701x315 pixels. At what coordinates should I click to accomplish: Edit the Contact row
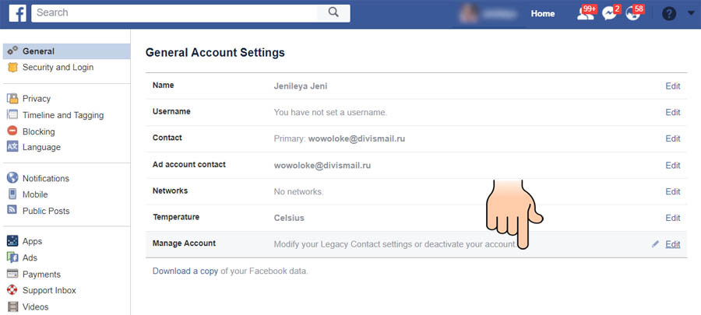(x=673, y=138)
